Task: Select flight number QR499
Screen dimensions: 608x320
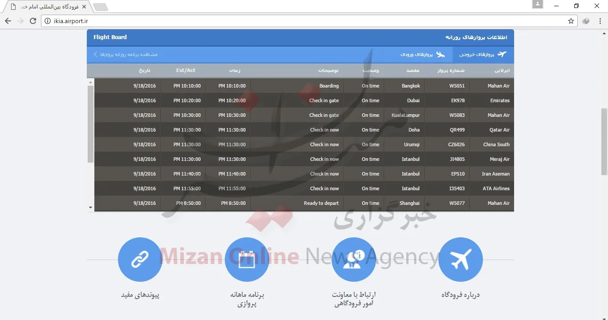Action: point(458,130)
